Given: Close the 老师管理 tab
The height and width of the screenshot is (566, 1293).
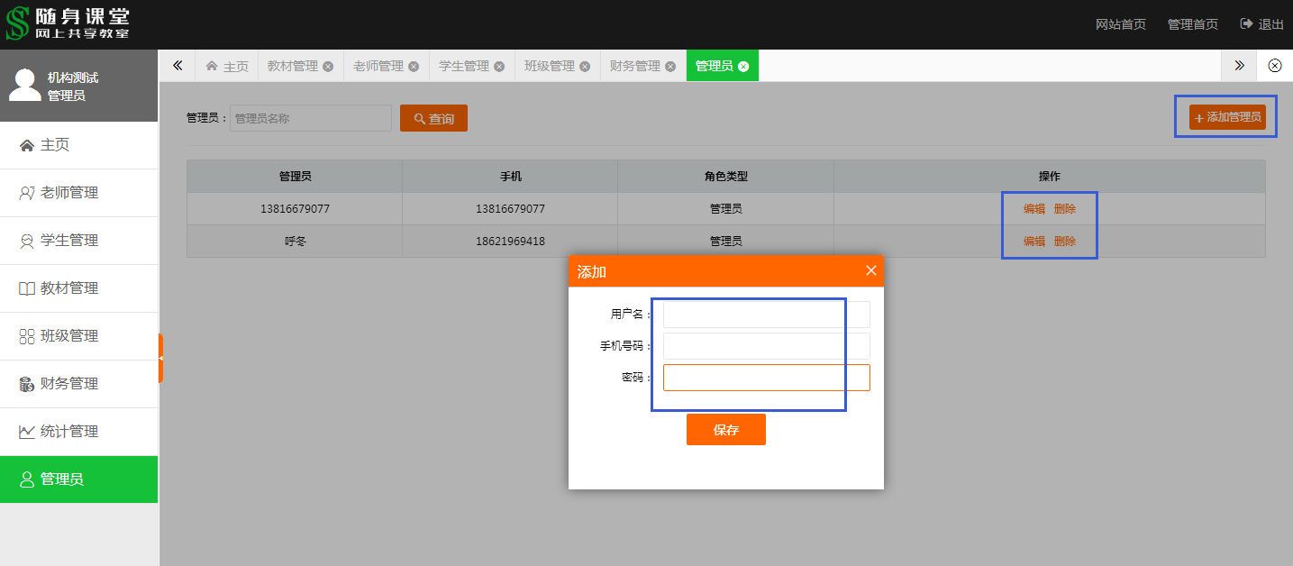Looking at the screenshot, I should click(414, 67).
